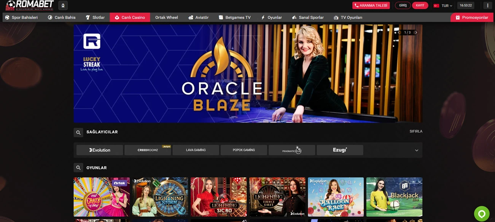Screen dimensions: 495x222
Task: Open the Lightning Roulette game thumbnail
Action: [277, 197]
